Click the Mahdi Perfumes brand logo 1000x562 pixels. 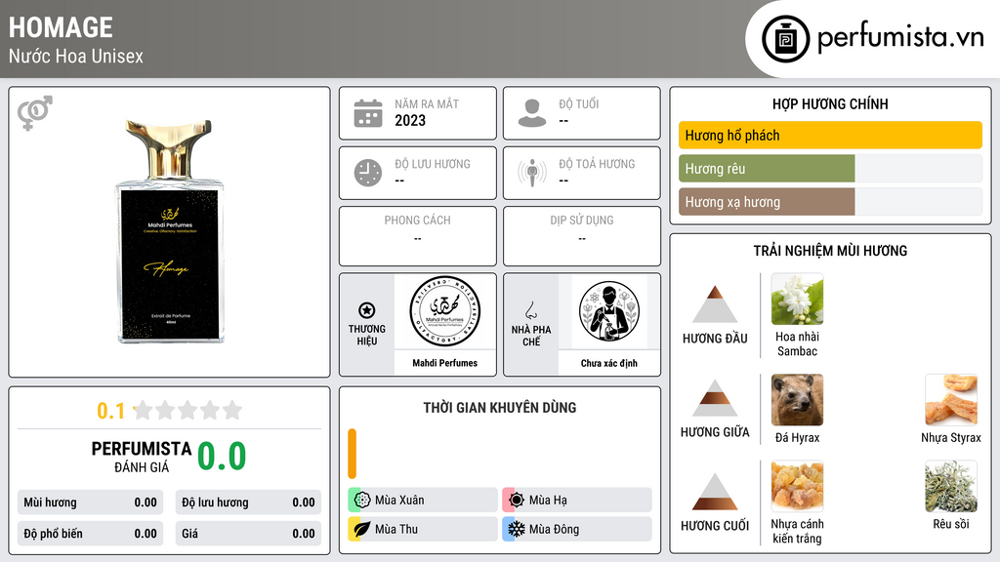coord(444,311)
